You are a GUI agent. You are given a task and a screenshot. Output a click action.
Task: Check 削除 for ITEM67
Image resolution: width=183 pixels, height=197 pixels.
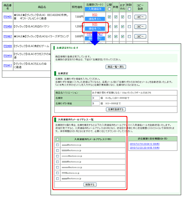tap(129, 36)
